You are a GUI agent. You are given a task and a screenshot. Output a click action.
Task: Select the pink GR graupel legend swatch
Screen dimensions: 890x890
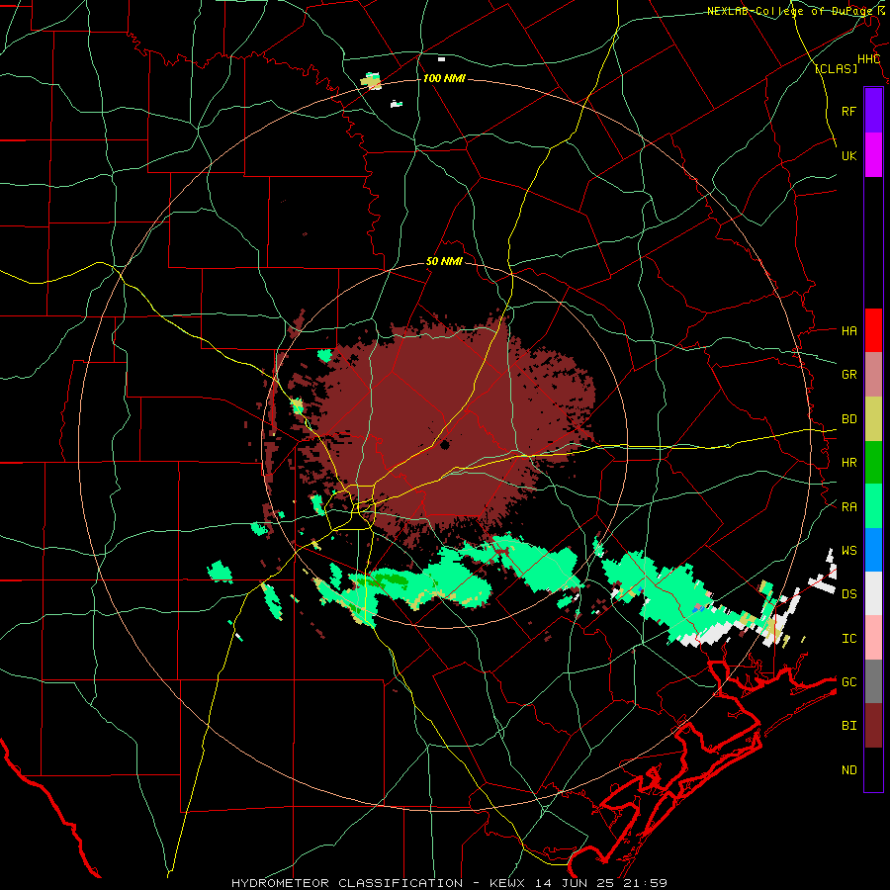(873, 375)
